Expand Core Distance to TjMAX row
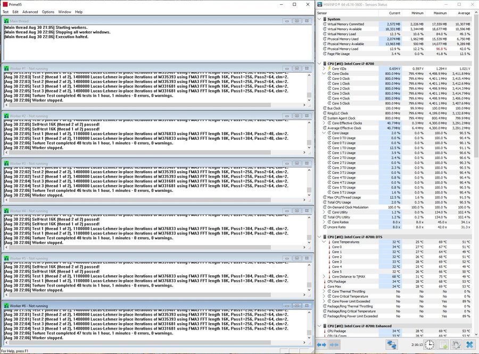 coord(324,276)
